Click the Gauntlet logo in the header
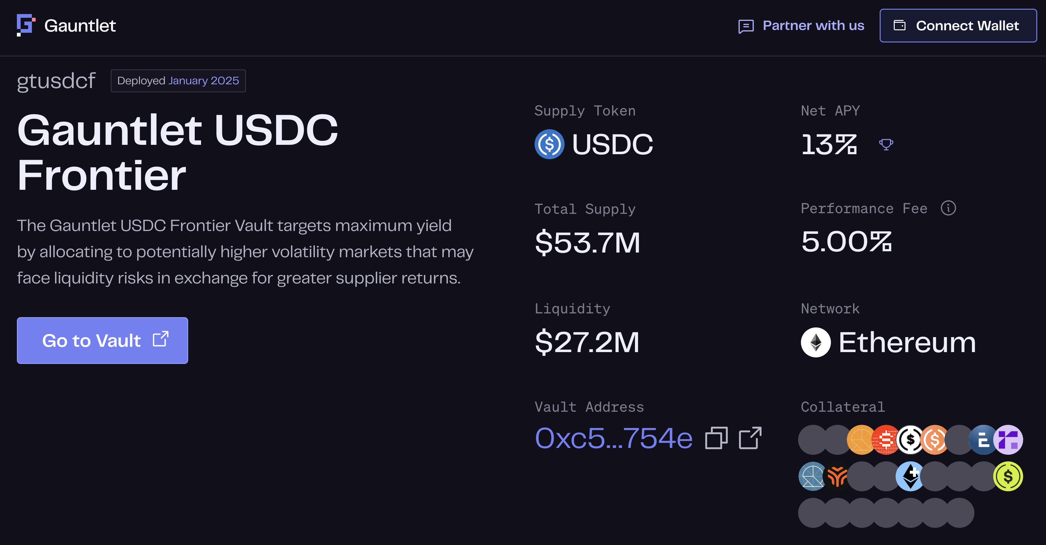1046x545 pixels. [25, 25]
